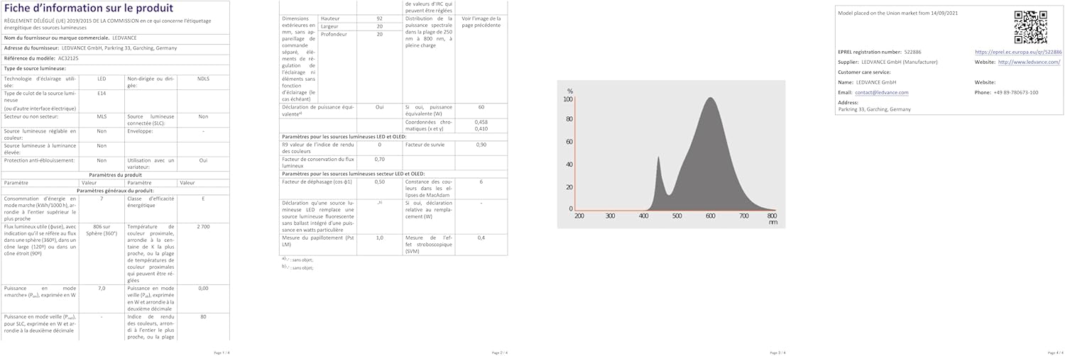The width and height of the screenshot is (1065, 356).
Task: Open the eprel.ec.europa.eu registration link
Action: [x=1018, y=52]
